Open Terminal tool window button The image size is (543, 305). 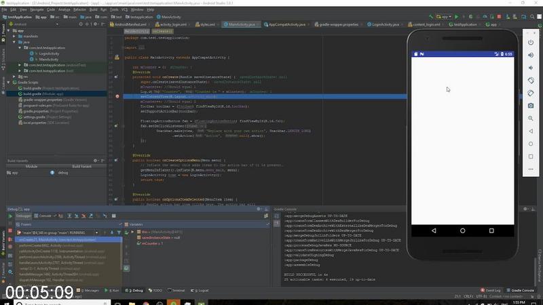pyautogui.click(x=176, y=291)
